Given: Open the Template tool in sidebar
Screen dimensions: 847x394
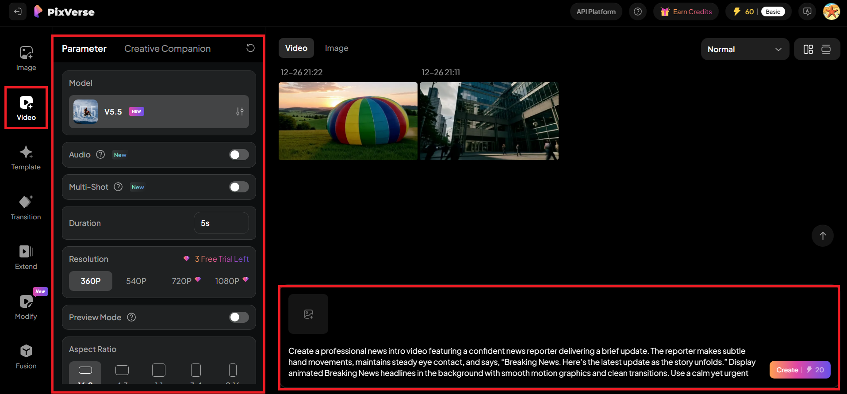Looking at the screenshot, I should coord(26,158).
